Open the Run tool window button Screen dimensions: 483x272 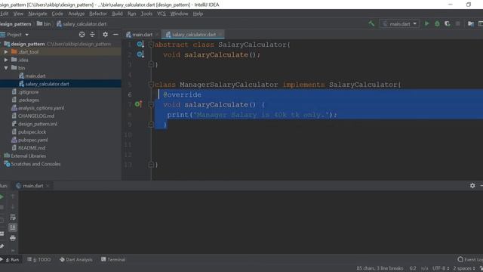[10, 260]
